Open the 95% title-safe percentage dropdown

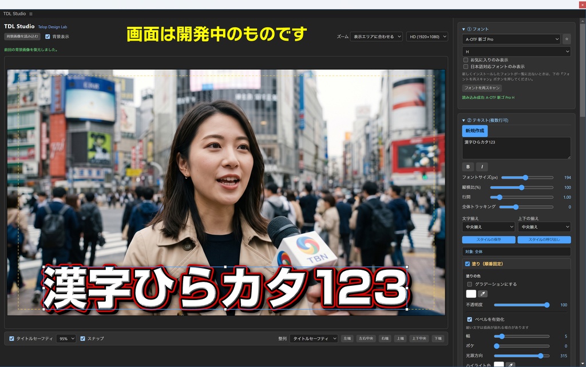(x=66, y=338)
